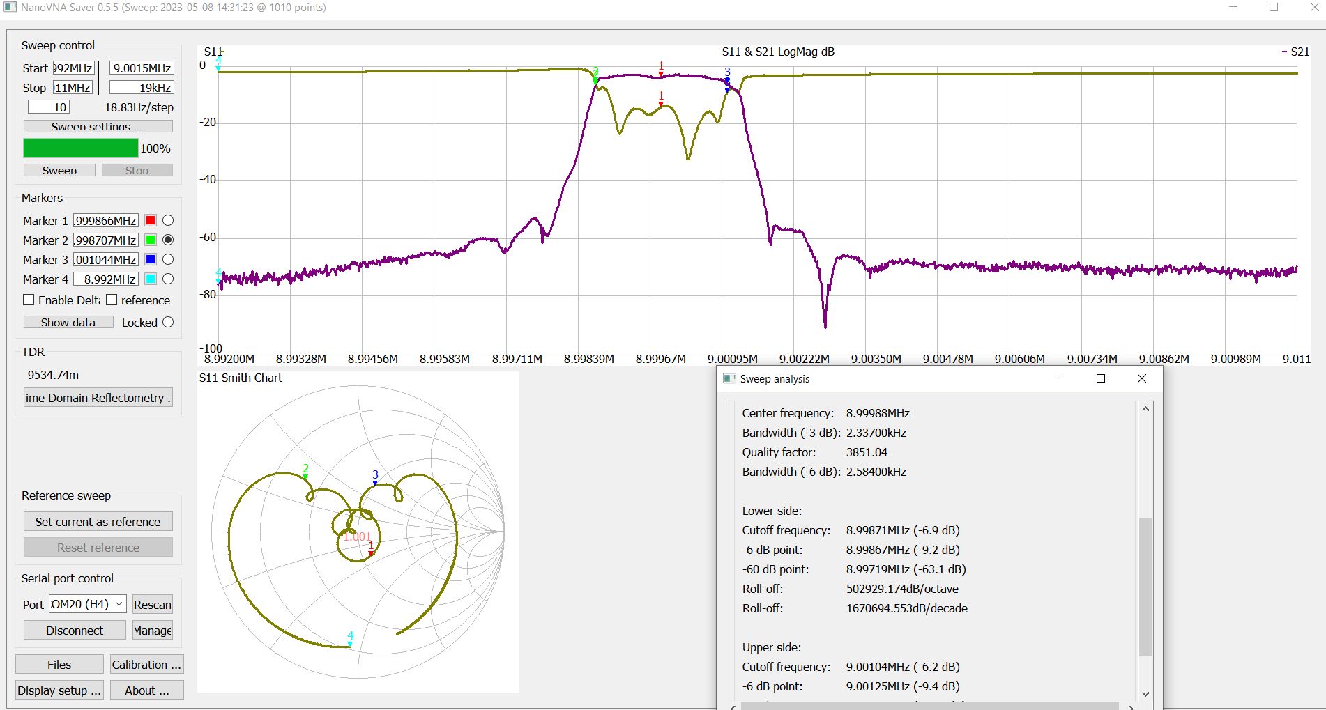Open the serial Port dropdown
Screen dimensions: 1326x710
(x=87, y=604)
